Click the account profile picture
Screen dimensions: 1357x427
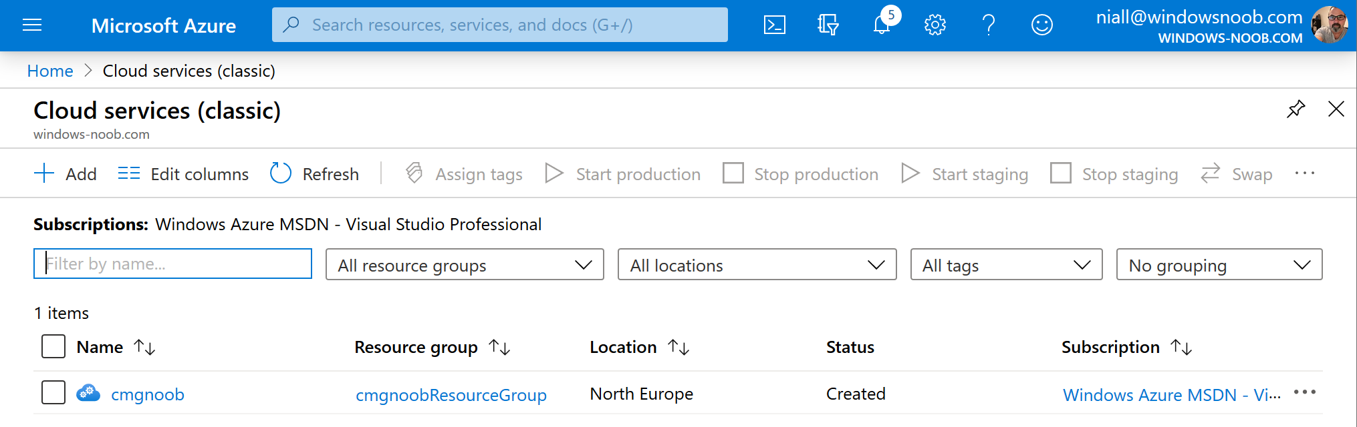click(1329, 25)
